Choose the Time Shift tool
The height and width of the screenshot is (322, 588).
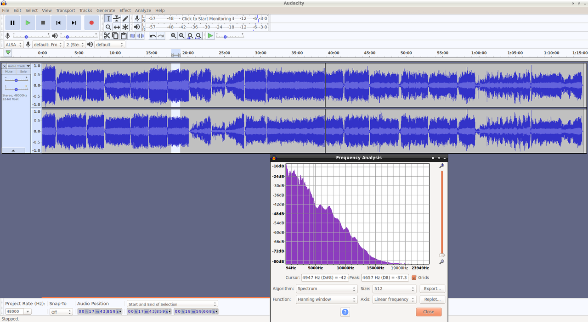(x=117, y=27)
